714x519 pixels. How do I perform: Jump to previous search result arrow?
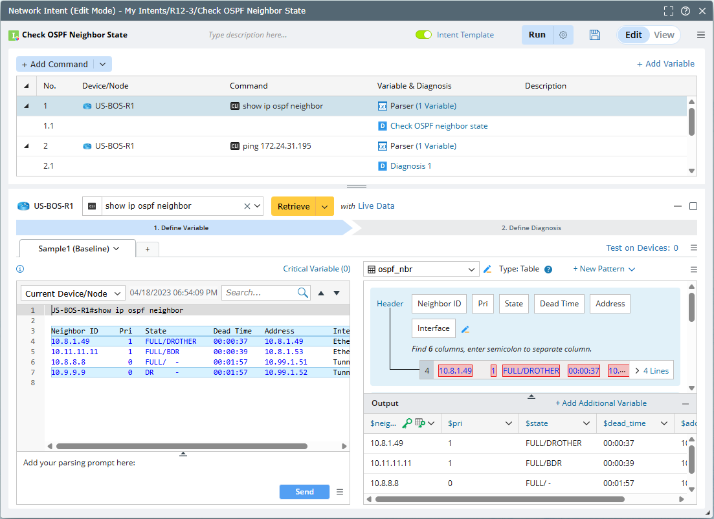click(x=321, y=293)
